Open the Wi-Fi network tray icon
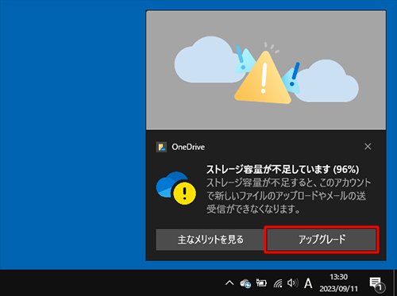 tap(278, 283)
